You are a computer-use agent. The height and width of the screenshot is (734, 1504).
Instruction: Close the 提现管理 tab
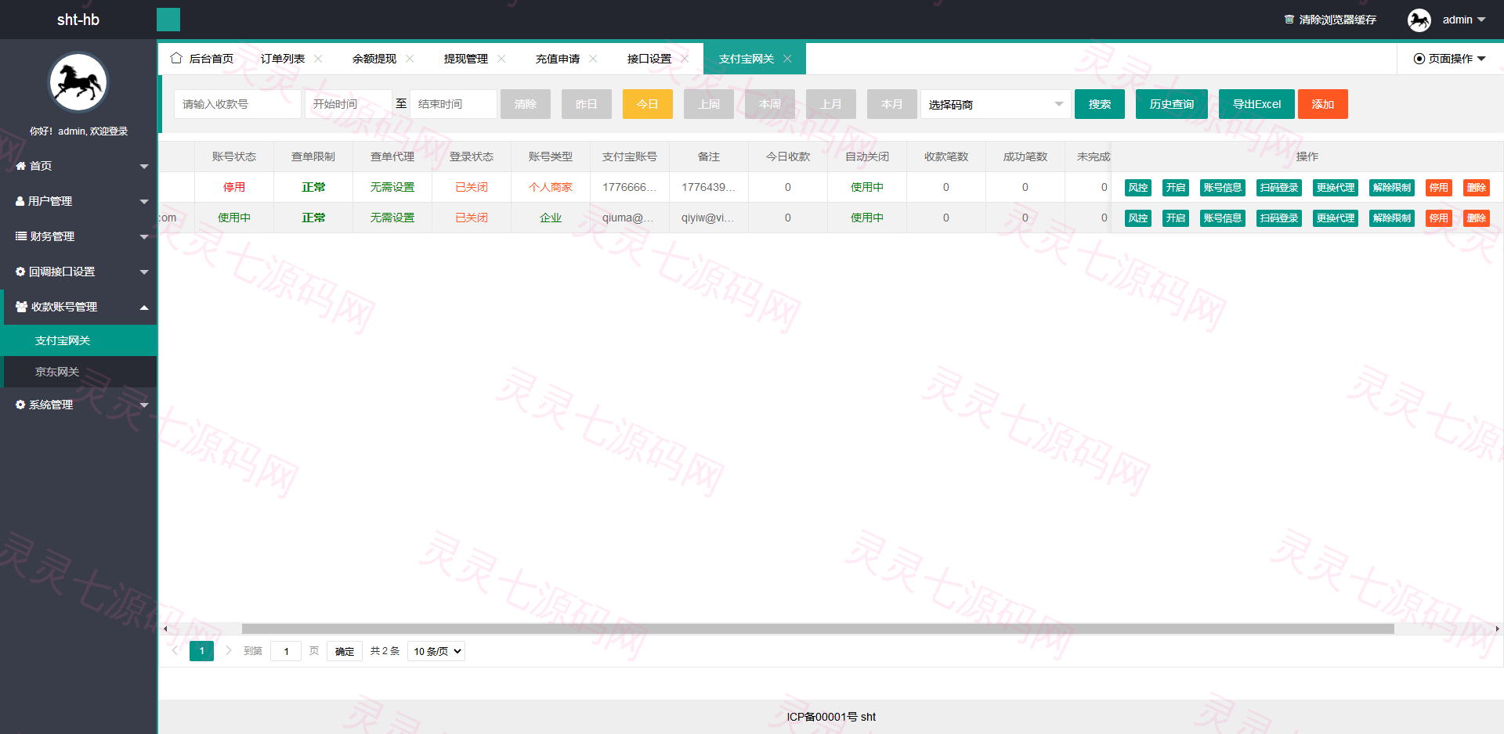coord(501,59)
